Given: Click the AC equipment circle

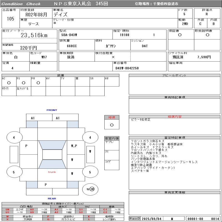Looking at the screenshot, I should (x=9, y=83).
